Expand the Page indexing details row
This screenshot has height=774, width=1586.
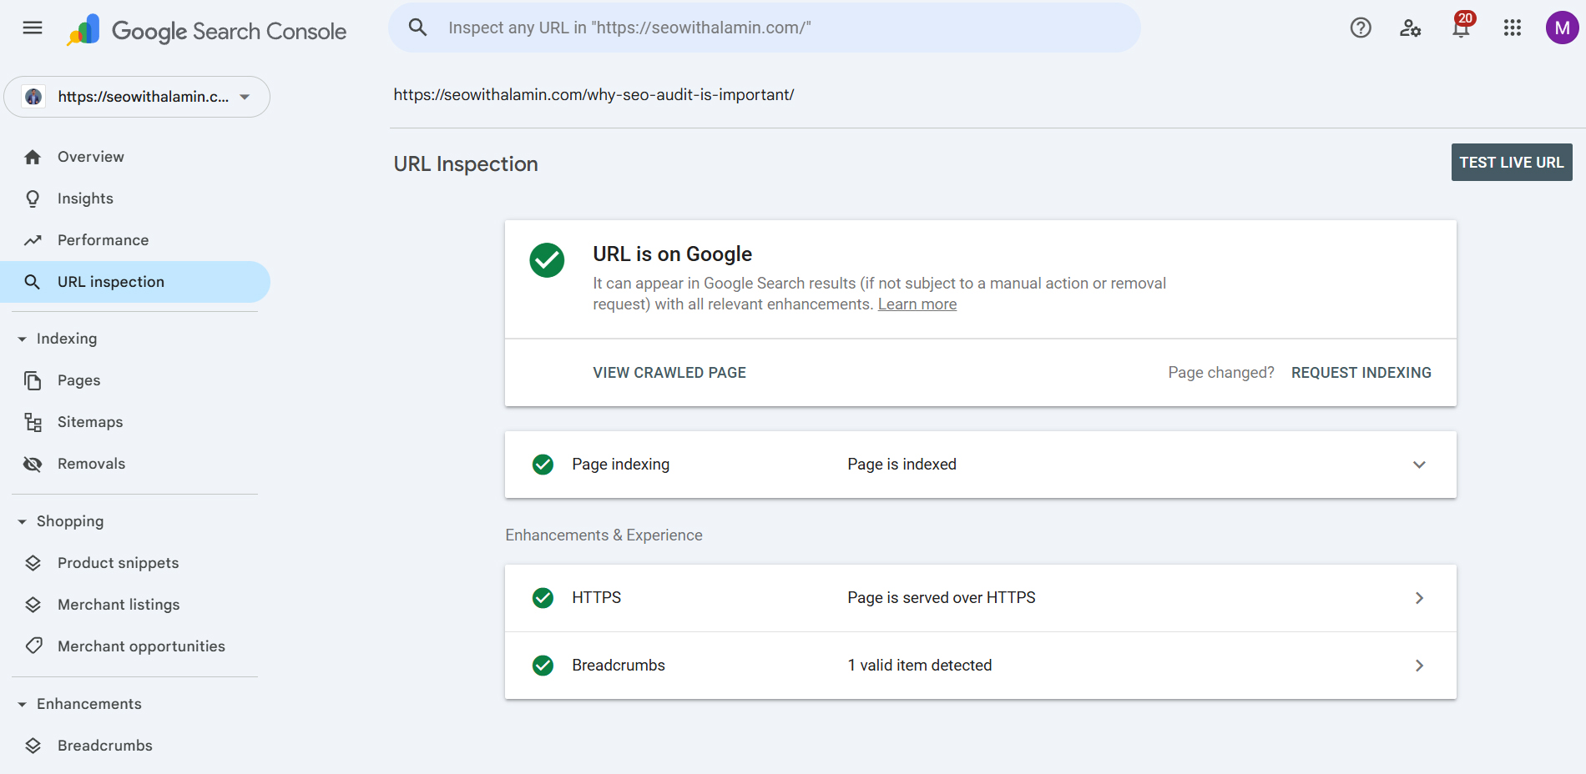tap(1418, 465)
